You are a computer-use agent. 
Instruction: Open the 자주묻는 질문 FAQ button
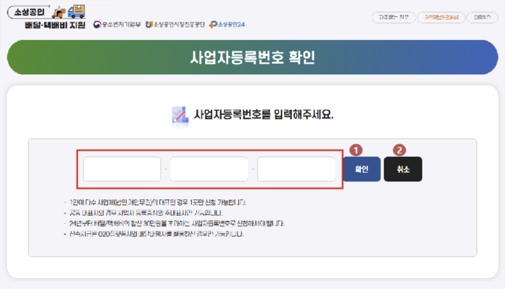click(x=393, y=17)
